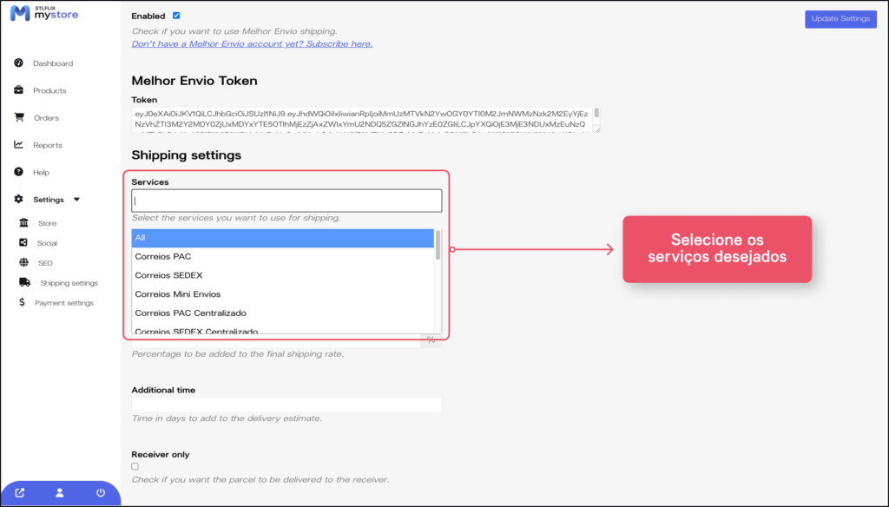Collapse the Settings menu arrow
Screen dimensions: 889x507
77,200
